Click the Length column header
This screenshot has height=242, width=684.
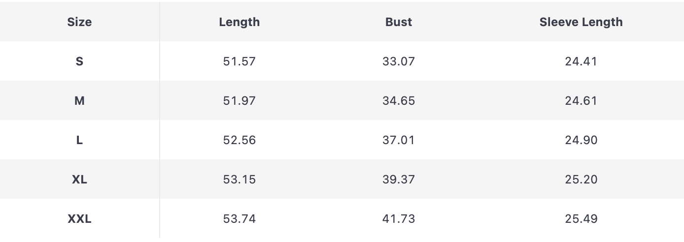(239, 22)
